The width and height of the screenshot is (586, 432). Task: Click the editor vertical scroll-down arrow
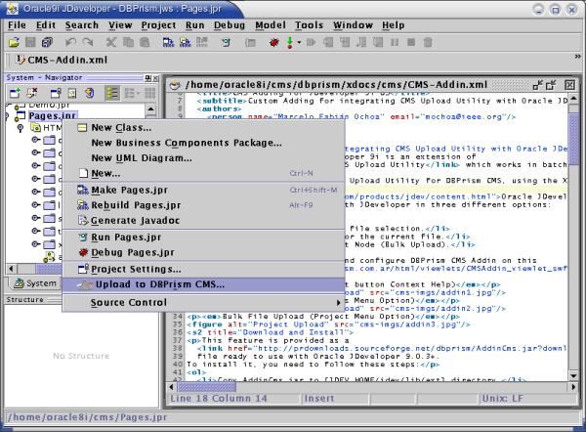point(573,375)
